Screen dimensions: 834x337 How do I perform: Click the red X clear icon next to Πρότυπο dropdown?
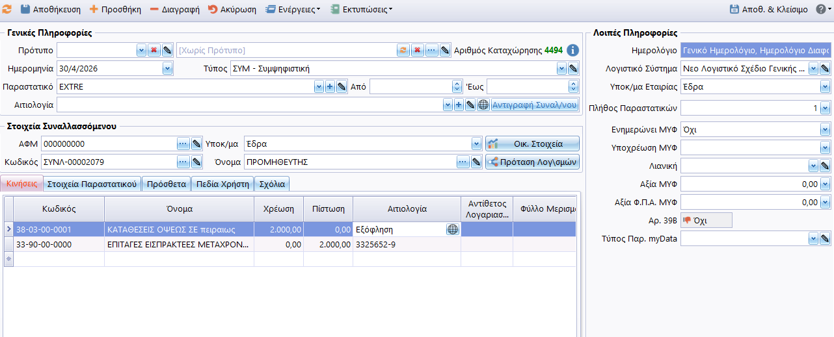point(154,50)
